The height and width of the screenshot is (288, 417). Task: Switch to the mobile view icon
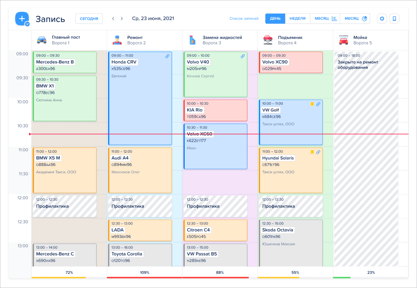[x=394, y=19]
